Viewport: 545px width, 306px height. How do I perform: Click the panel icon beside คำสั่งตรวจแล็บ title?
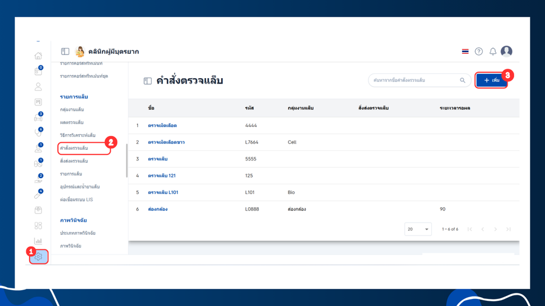click(148, 81)
